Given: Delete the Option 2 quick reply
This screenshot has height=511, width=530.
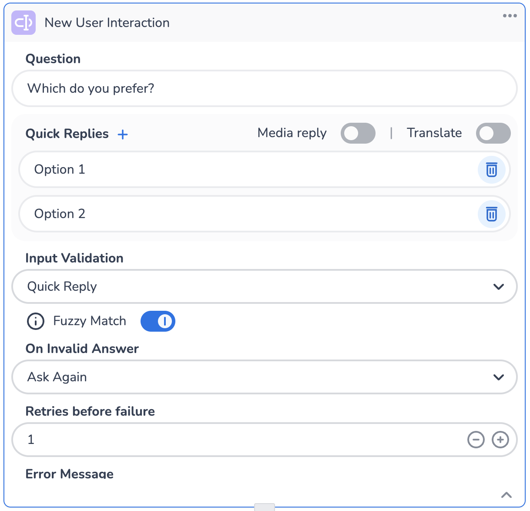Looking at the screenshot, I should click(491, 214).
